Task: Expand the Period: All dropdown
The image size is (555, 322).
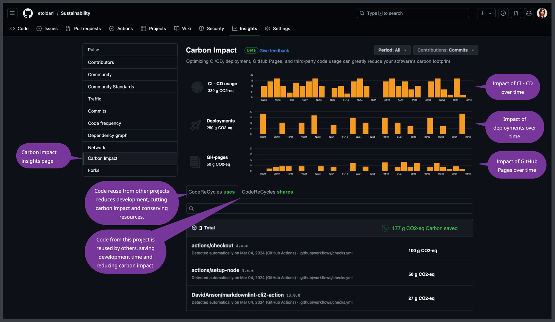Action: coord(392,50)
